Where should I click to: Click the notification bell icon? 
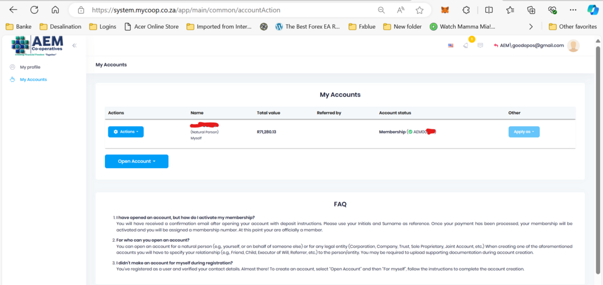coord(466,45)
